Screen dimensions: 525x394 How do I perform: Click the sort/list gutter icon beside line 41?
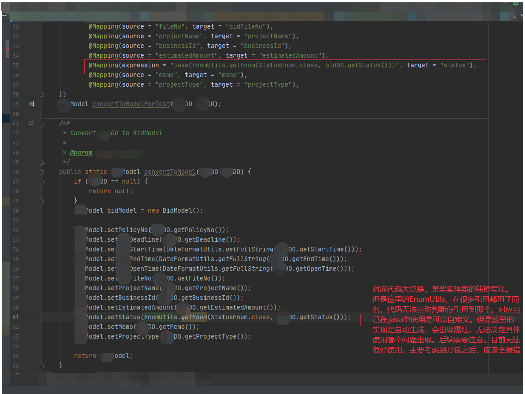click(x=31, y=123)
